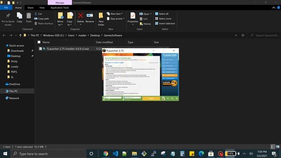This screenshot has width=281, height=158.
Task: Click Copy path in the ribbon
Action: tap(41, 18)
